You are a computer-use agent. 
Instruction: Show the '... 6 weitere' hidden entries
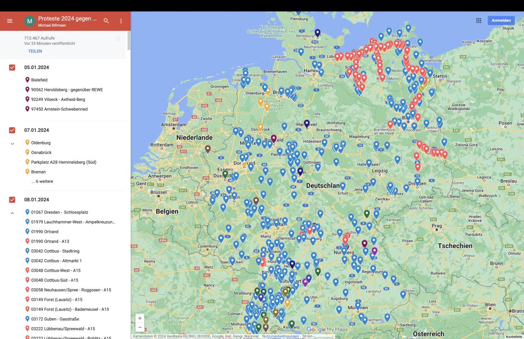pos(42,181)
